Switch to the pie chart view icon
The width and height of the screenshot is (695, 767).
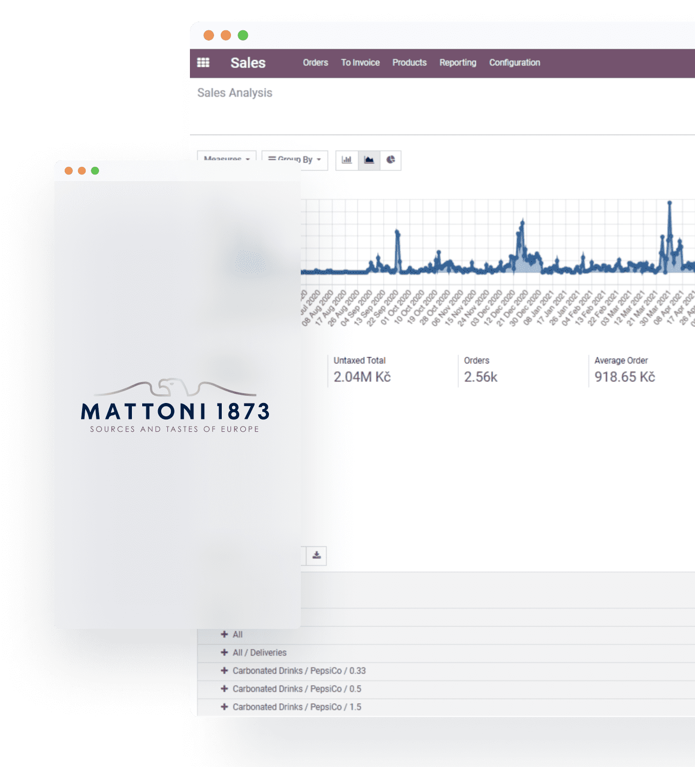coord(391,160)
